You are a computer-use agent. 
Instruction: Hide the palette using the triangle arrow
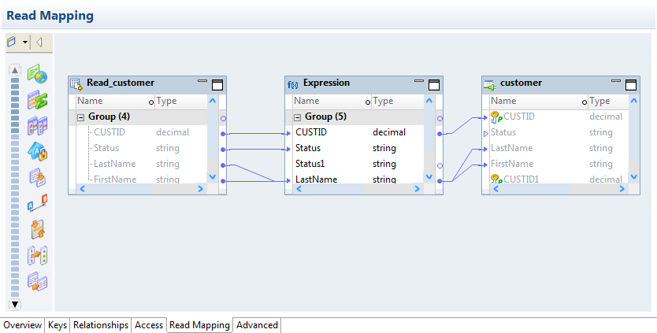(x=39, y=42)
